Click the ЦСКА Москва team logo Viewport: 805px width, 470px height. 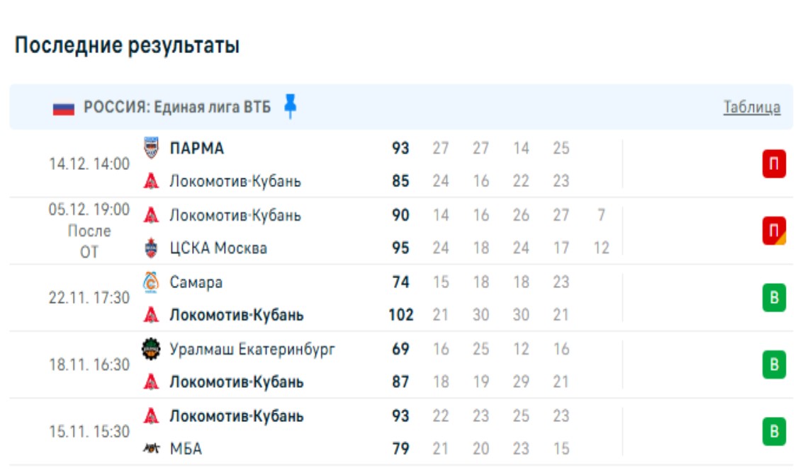pyautogui.click(x=151, y=248)
